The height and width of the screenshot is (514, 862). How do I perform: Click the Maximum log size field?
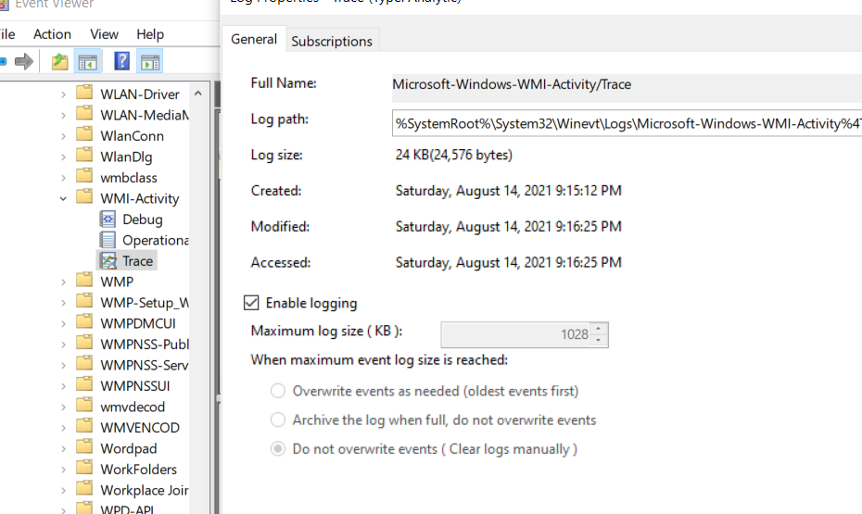coord(515,334)
